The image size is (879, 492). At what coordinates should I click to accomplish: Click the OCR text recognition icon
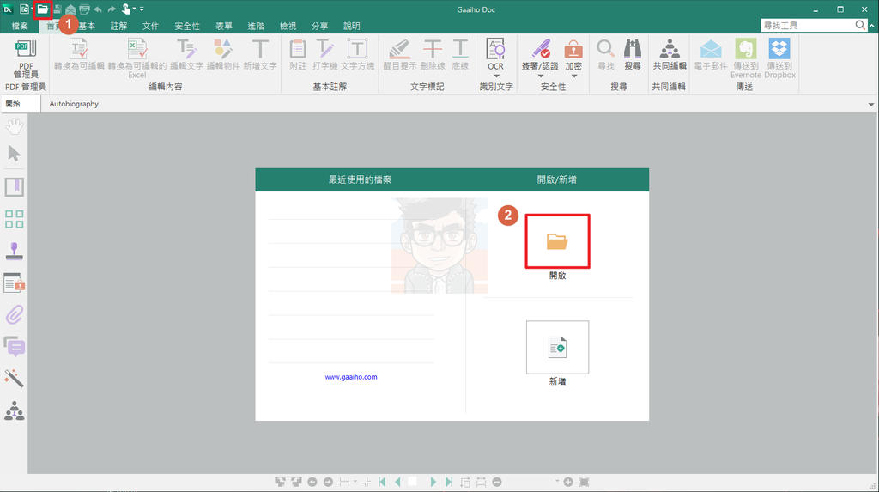tap(495, 53)
